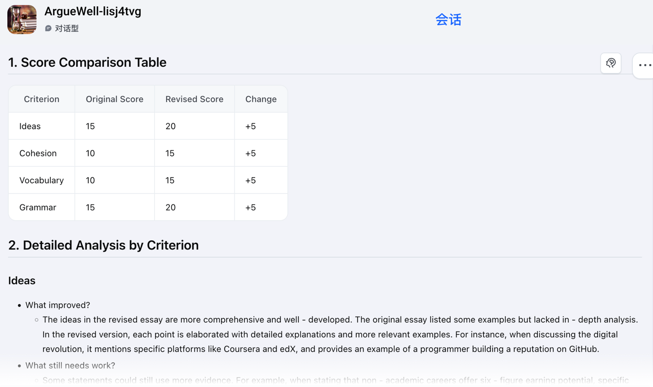Click the Revised Score column header
This screenshot has width=653, height=387.
click(x=194, y=99)
